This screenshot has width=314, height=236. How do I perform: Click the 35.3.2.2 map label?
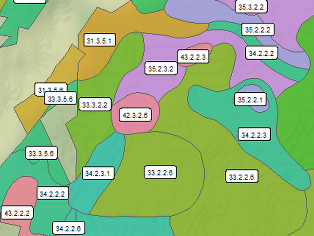tap(251, 7)
